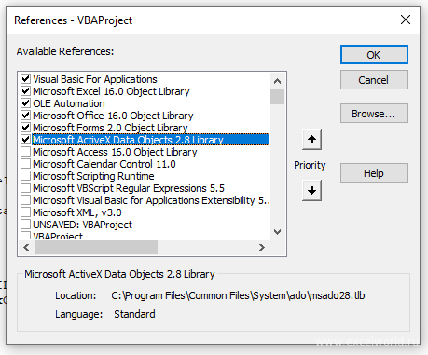The height and width of the screenshot is (355, 428).
Task: Uncheck Microsoft Excel 16.0 Object Library
Action: coord(25,91)
